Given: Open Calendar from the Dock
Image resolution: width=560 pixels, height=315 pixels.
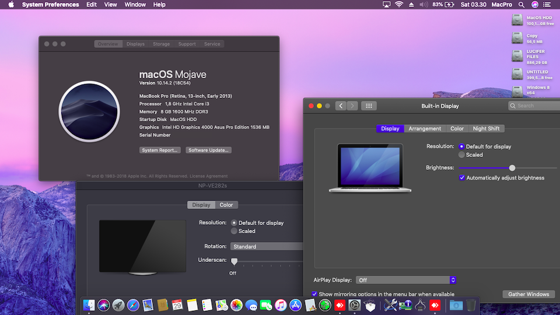Looking at the screenshot, I should coord(177,305).
